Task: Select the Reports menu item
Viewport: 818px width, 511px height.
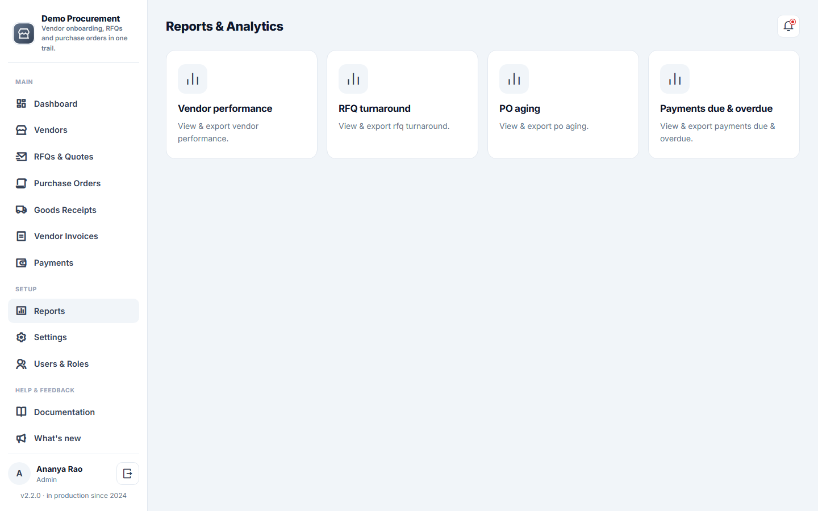Action: [x=73, y=311]
